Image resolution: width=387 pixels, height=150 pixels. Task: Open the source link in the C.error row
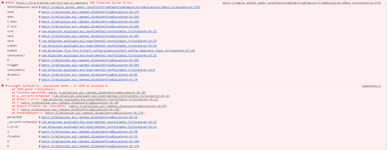click(99, 127)
